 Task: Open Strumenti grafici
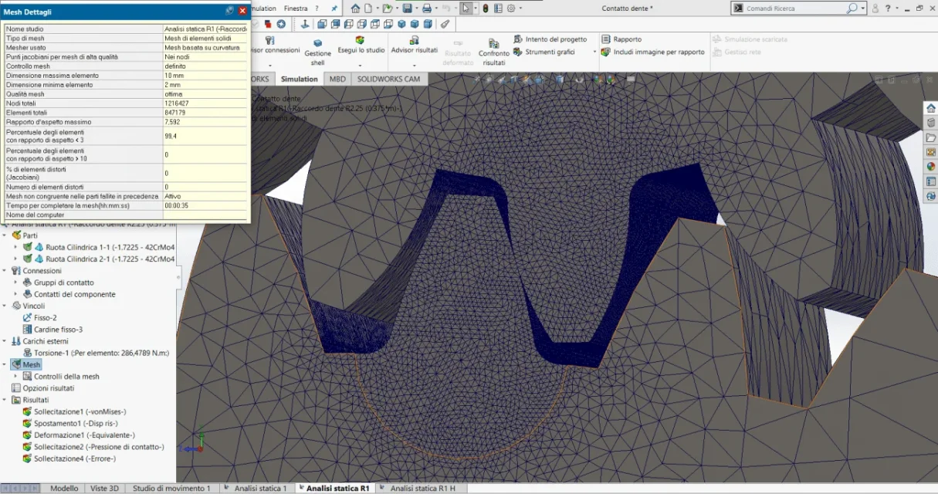coord(544,52)
